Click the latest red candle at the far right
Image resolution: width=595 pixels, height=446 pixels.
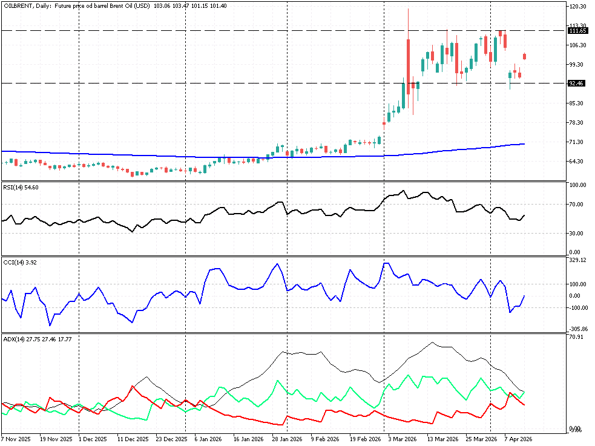click(x=524, y=56)
